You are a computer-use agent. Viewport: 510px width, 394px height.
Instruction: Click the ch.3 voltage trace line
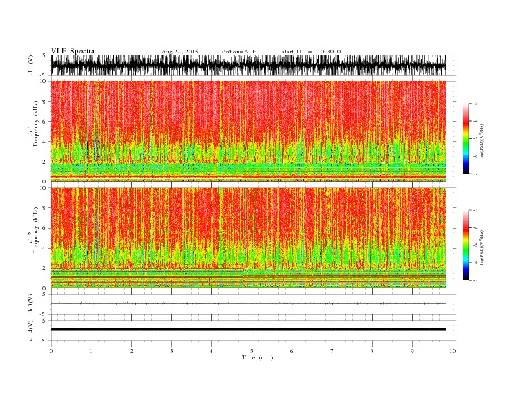(x=248, y=303)
